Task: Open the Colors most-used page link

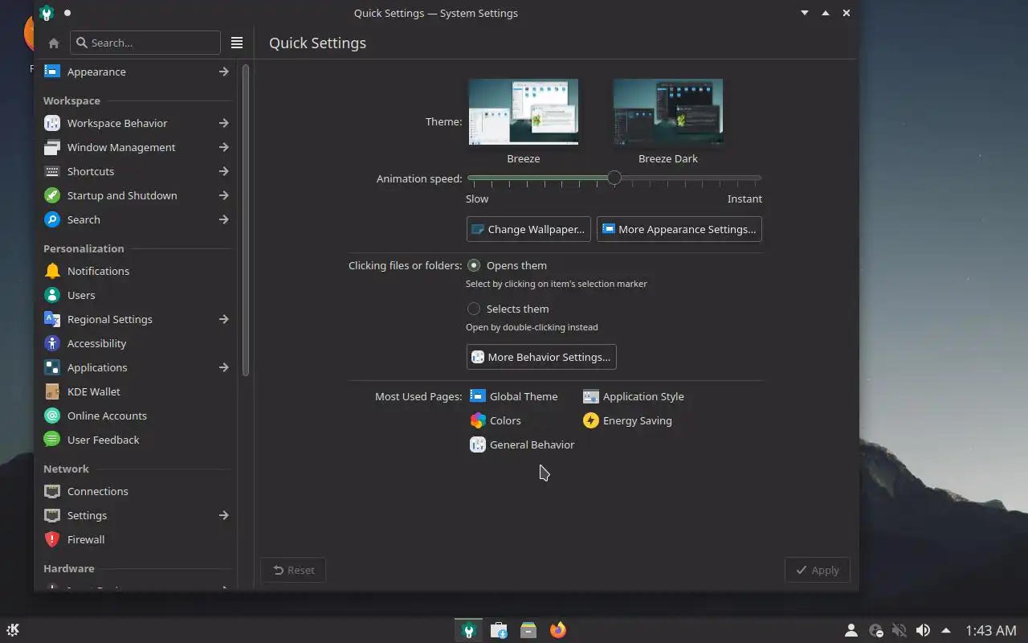Action: [496, 420]
